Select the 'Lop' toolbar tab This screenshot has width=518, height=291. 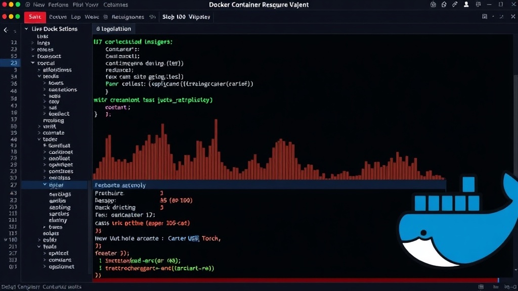[x=76, y=17]
